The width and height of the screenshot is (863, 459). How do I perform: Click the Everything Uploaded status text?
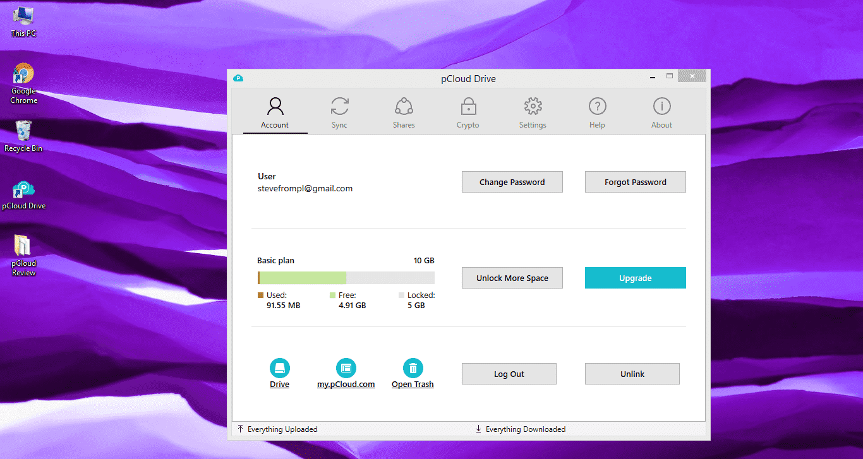click(282, 429)
